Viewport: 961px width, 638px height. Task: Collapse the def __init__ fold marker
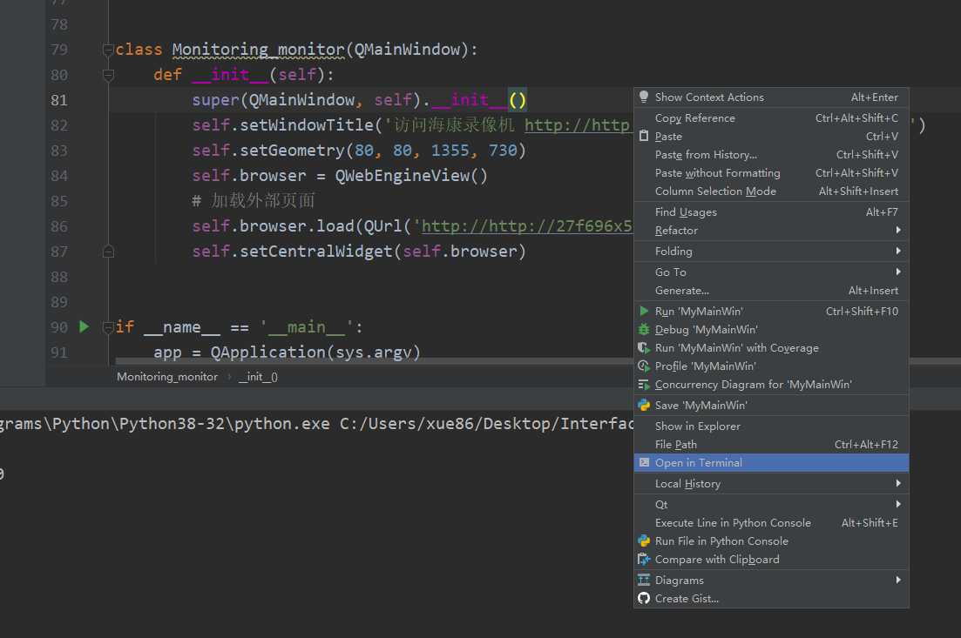[x=109, y=76]
